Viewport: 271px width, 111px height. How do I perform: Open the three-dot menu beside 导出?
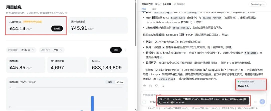click(125, 50)
